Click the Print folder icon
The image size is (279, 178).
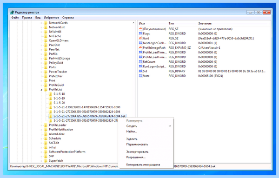click(46, 80)
